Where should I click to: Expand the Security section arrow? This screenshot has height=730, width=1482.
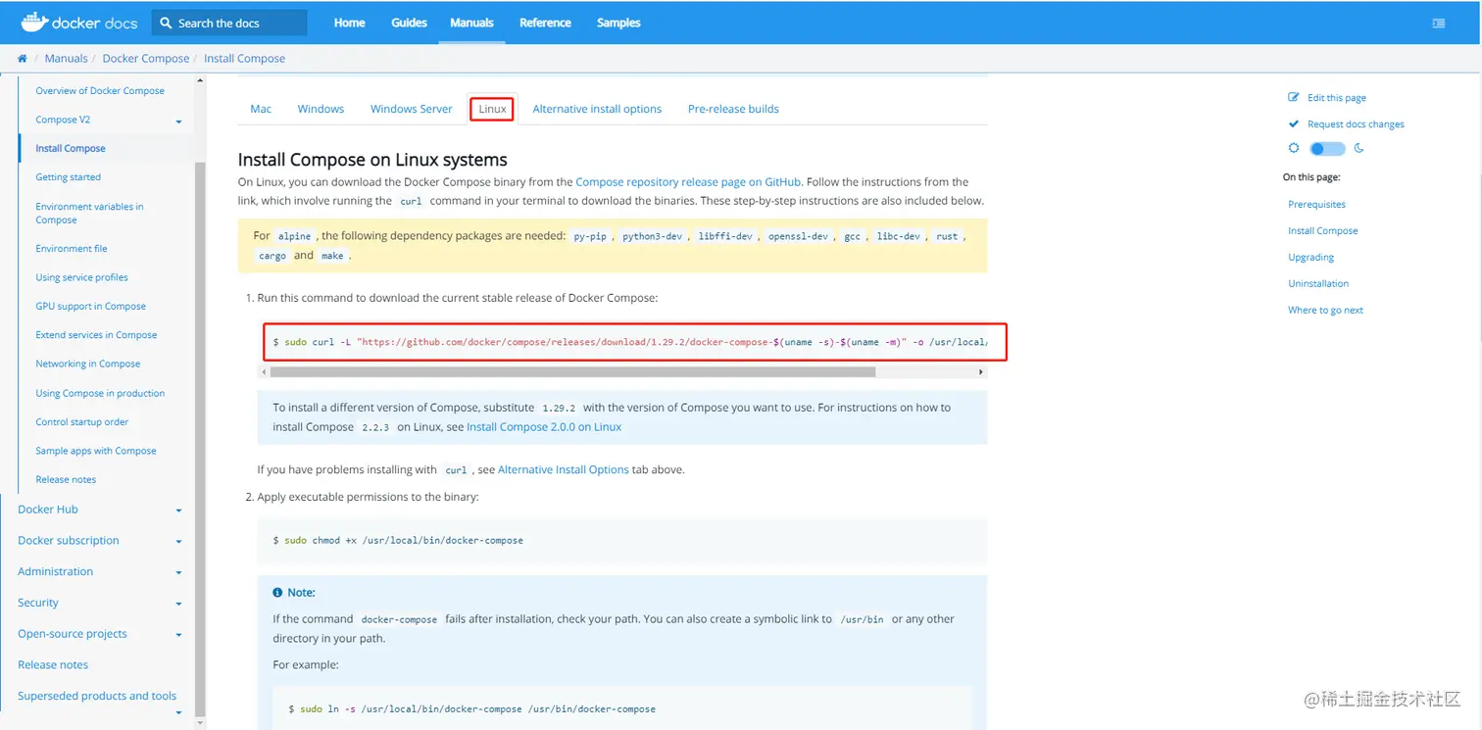coord(179,605)
